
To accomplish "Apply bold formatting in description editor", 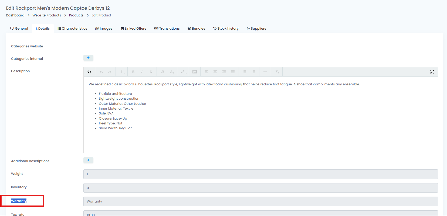I will point(133,72).
